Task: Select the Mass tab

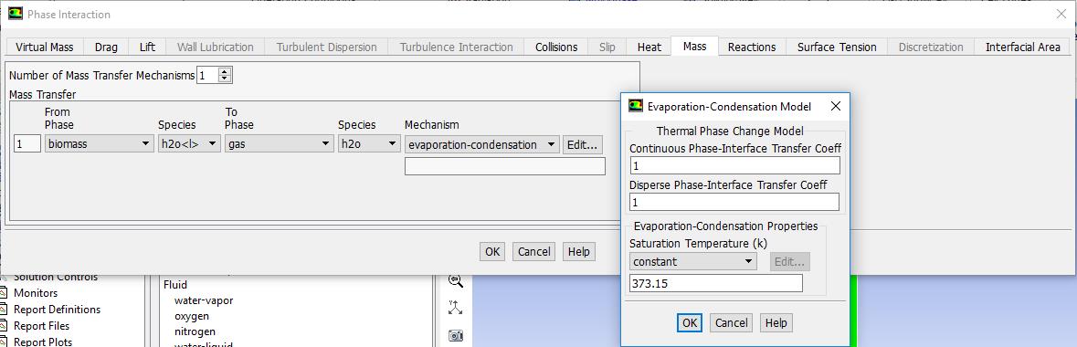Action: tap(694, 46)
